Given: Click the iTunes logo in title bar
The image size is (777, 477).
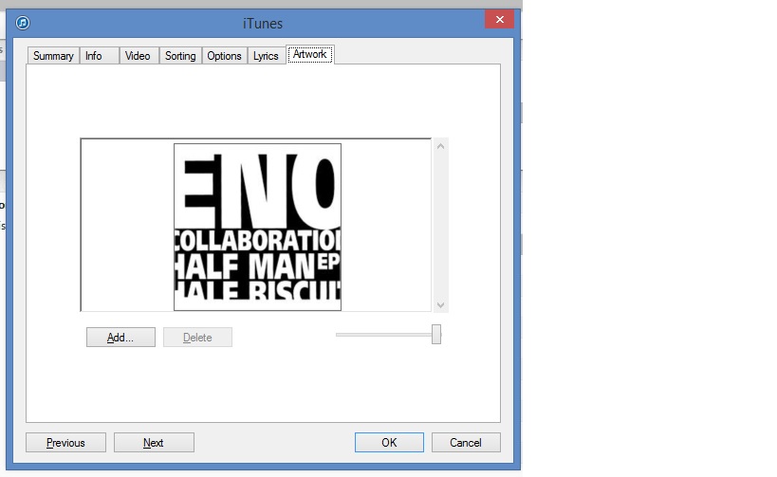Looking at the screenshot, I should click(23, 23).
